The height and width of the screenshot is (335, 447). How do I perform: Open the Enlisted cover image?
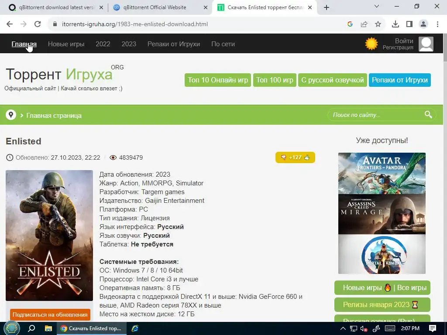pos(49,235)
